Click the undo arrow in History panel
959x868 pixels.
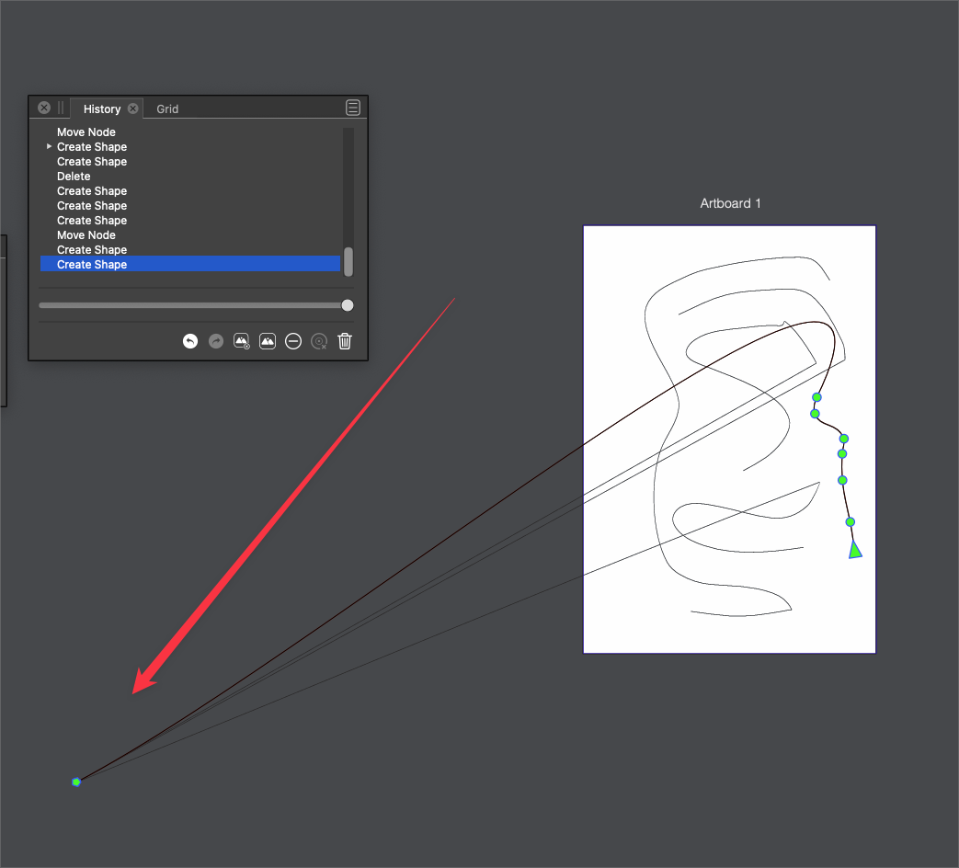(x=190, y=341)
